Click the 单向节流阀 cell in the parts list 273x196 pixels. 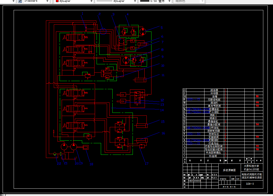click(214, 106)
